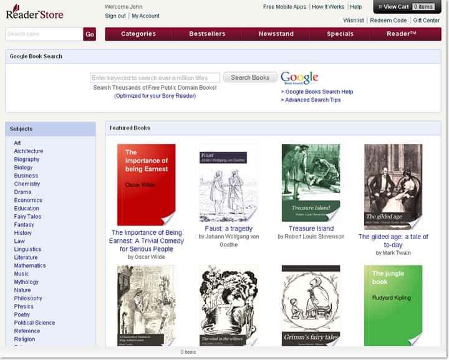
Task: Click the Help link at top
Action: click(x=355, y=7)
